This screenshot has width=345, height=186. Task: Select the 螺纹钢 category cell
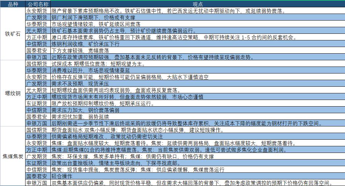pos(13,93)
